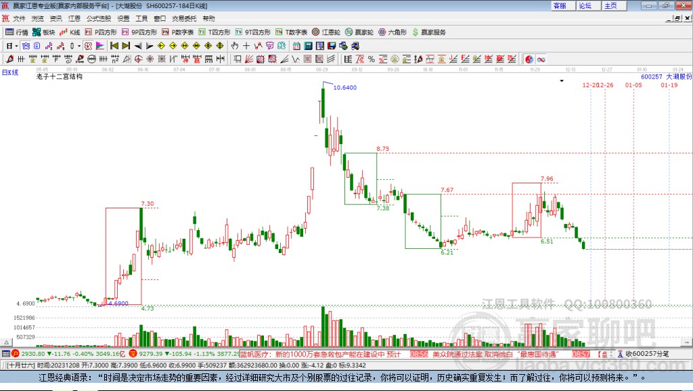Click the red yin-yang icon
The image size is (693, 391).
[529, 60]
